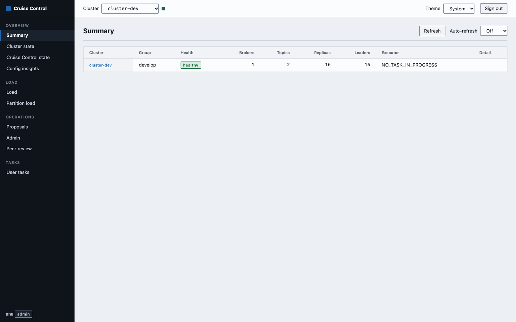Open Cruise Control state page
This screenshot has height=322, width=516.
coord(37,57)
